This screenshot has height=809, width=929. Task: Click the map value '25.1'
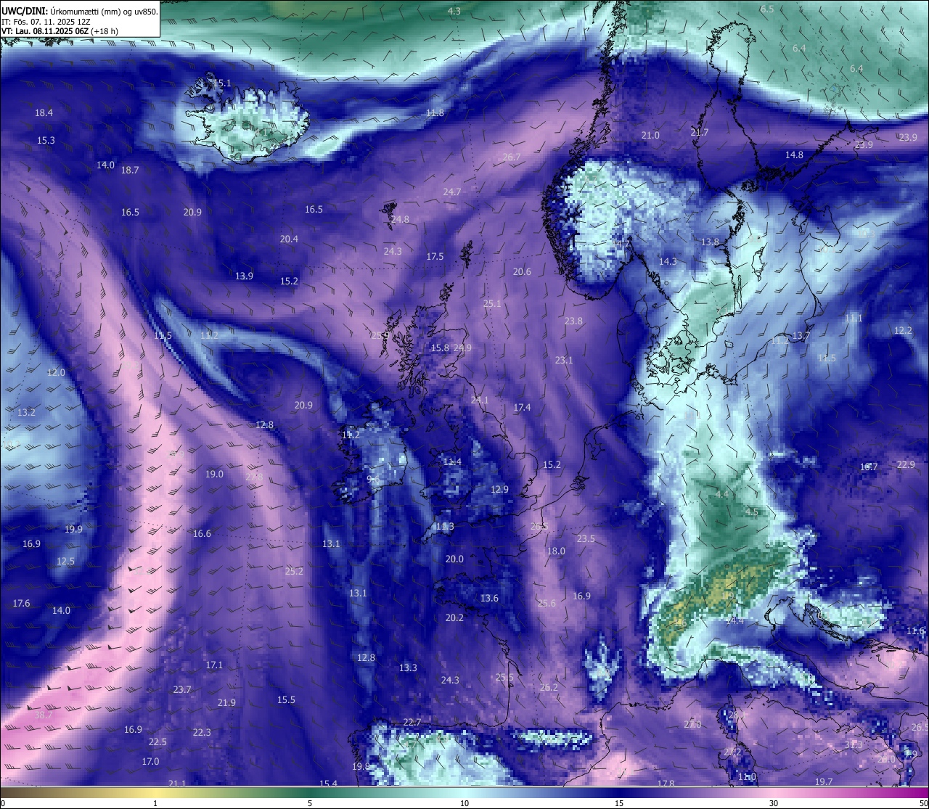click(492, 303)
